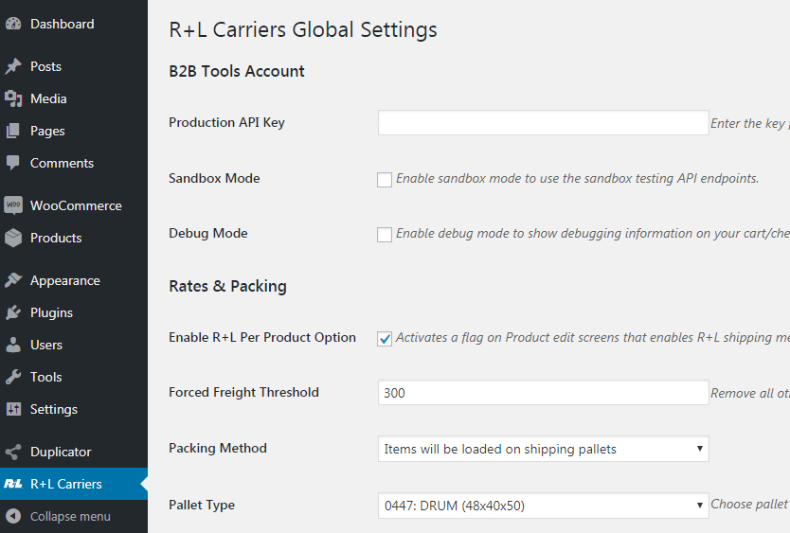Click the Enable R+L Per Product Option label
790x533 pixels.
pos(262,337)
